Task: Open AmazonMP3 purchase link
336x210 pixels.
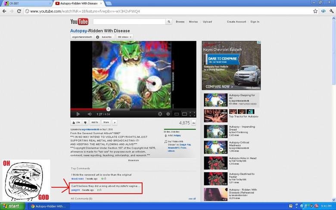Action: pos(174,148)
